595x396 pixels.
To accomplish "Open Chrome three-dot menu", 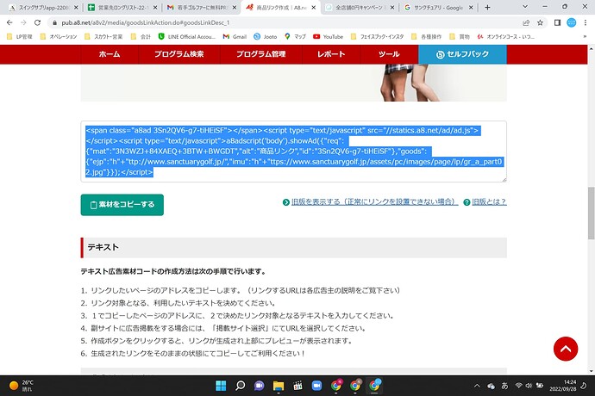I will [x=586, y=22].
